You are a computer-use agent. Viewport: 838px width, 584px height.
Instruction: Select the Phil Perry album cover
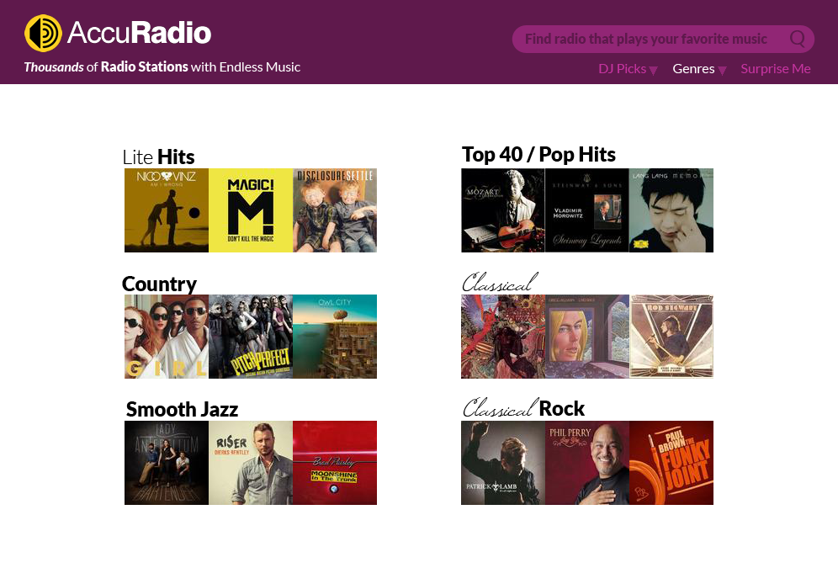[587, 463]
